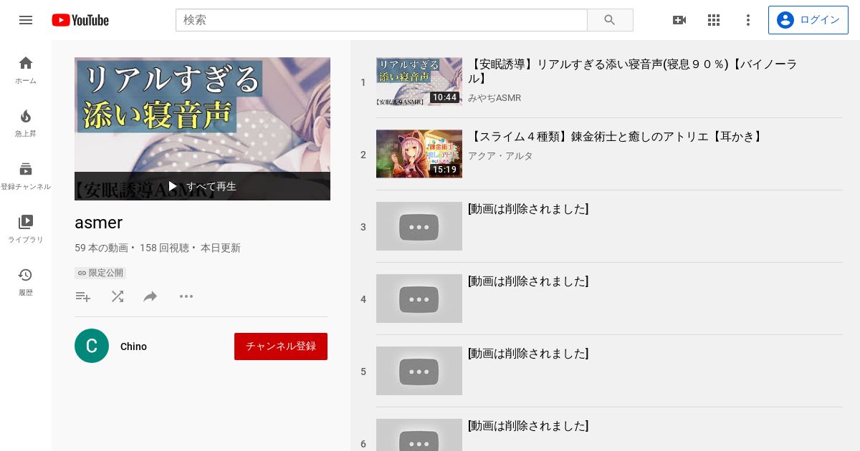Open 【スライム４種類】錬金術士と癒しのアトリエ title
Image resolution: width=860 pixels, height=451 pixels.
[x=616, y=136]
